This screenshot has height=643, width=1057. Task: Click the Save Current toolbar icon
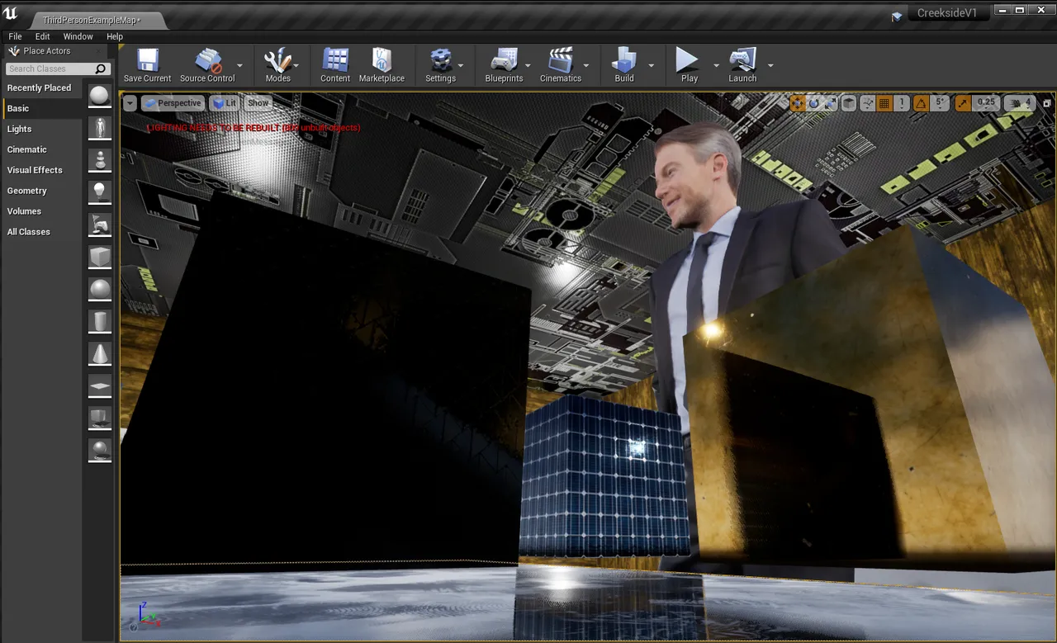coord(147,65)
